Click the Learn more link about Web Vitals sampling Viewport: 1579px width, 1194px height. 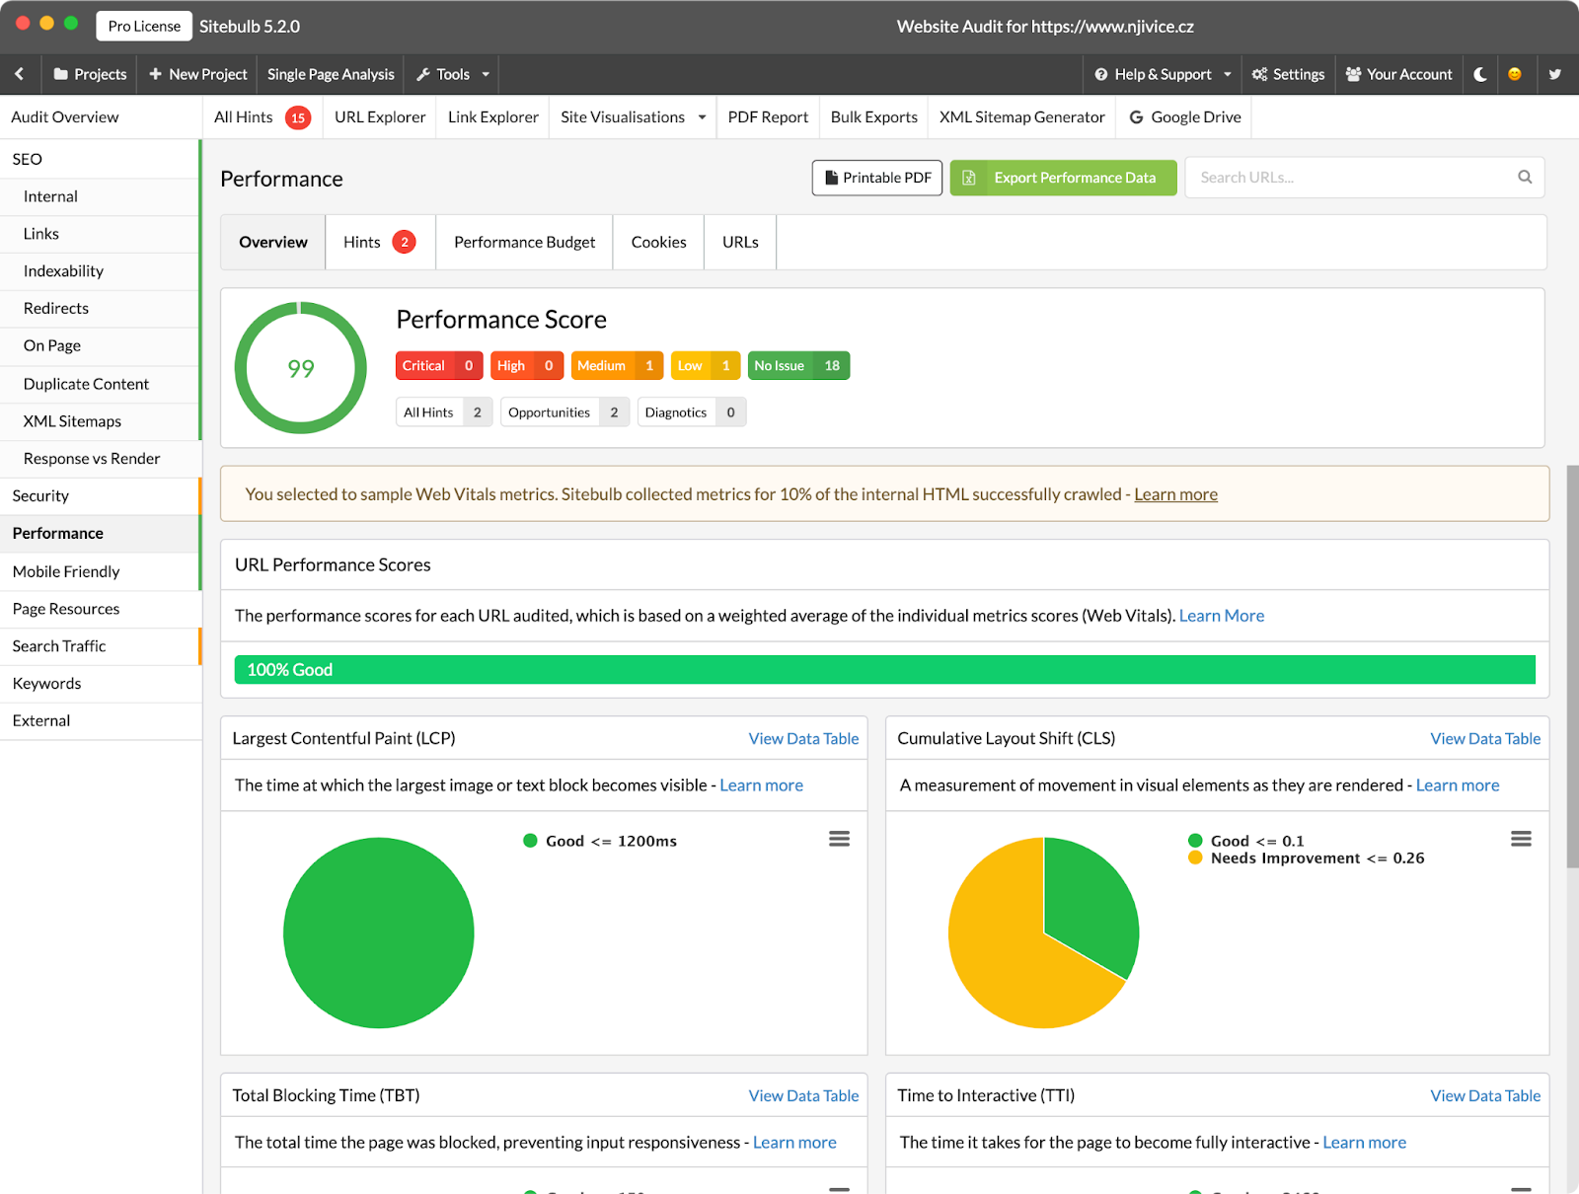1174,493
